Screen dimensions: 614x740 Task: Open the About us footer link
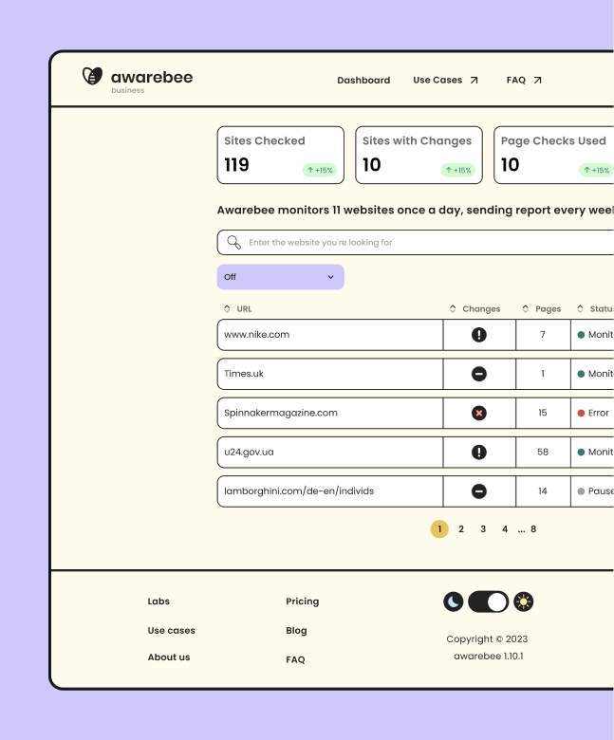(169, 657)
